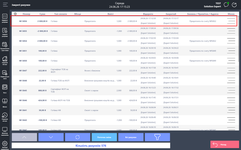The image size is (241, 150).
Task: Go to Бронювання / Доставка in sidebar
Action: coord(5,46)
